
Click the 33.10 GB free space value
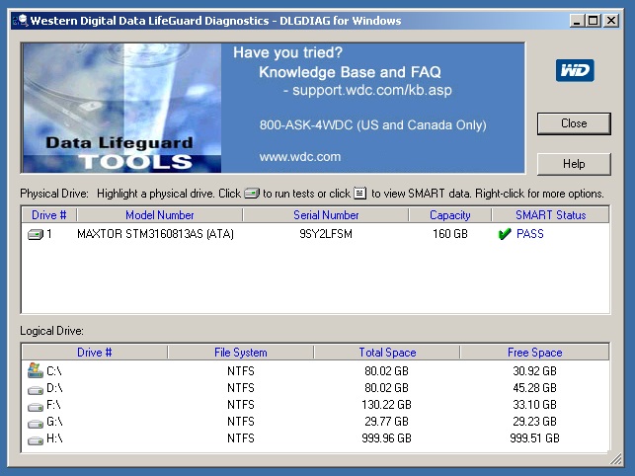coord(534,405)
